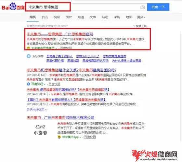Image resolution: width=182 pixels, height=162 pixels.
Task: Open 广州未来集市网络技术有限公司 result
Action: [60, 117]
